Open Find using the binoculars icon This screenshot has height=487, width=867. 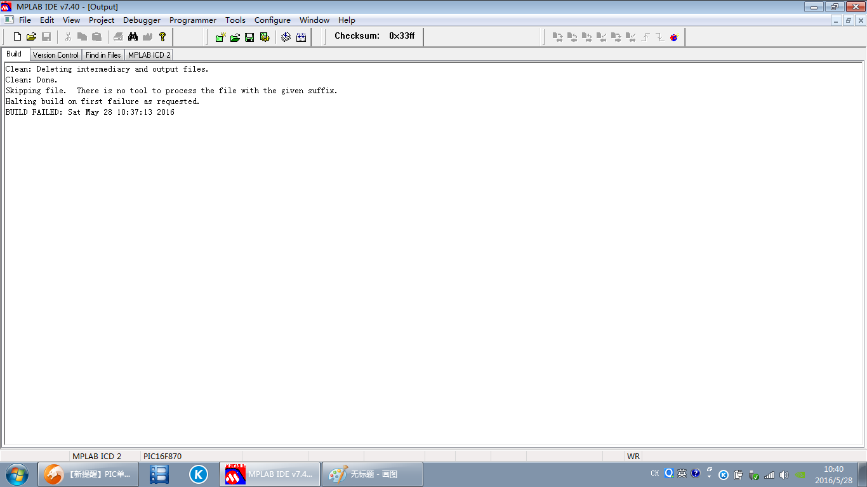(x=133, y=37)
